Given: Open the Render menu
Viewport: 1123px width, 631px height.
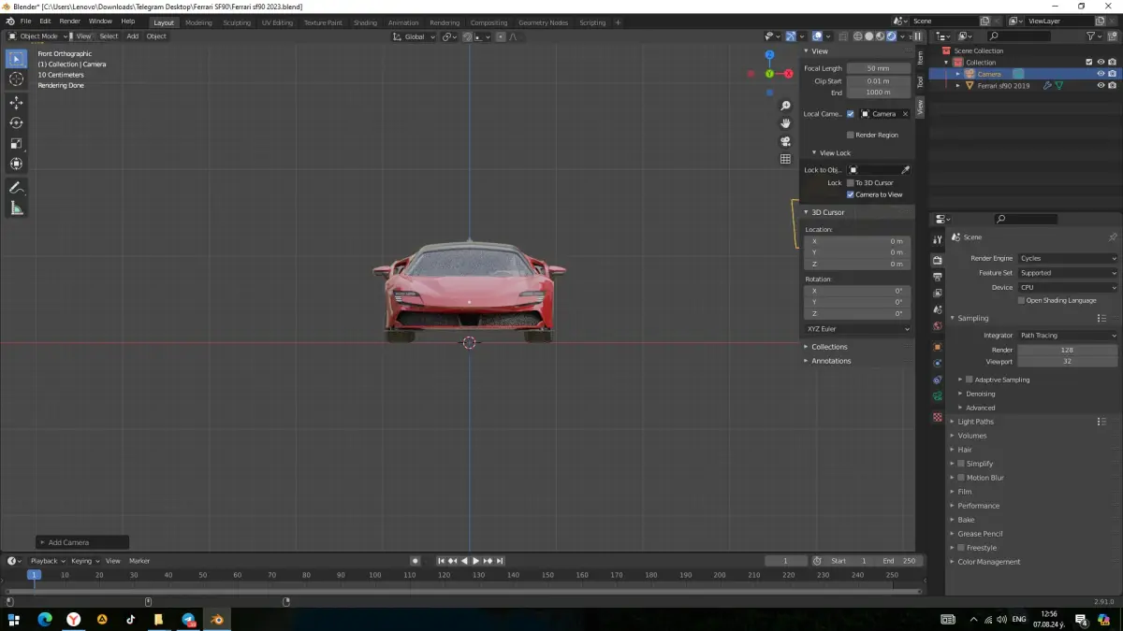Looking at the screenshot, I should tap(70, 21).
